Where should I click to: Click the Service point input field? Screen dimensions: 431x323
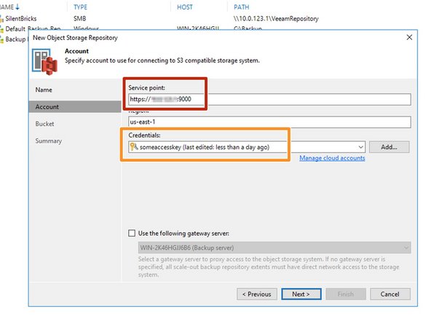269,99
